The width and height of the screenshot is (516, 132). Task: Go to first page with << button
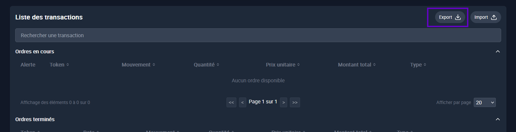231,102
